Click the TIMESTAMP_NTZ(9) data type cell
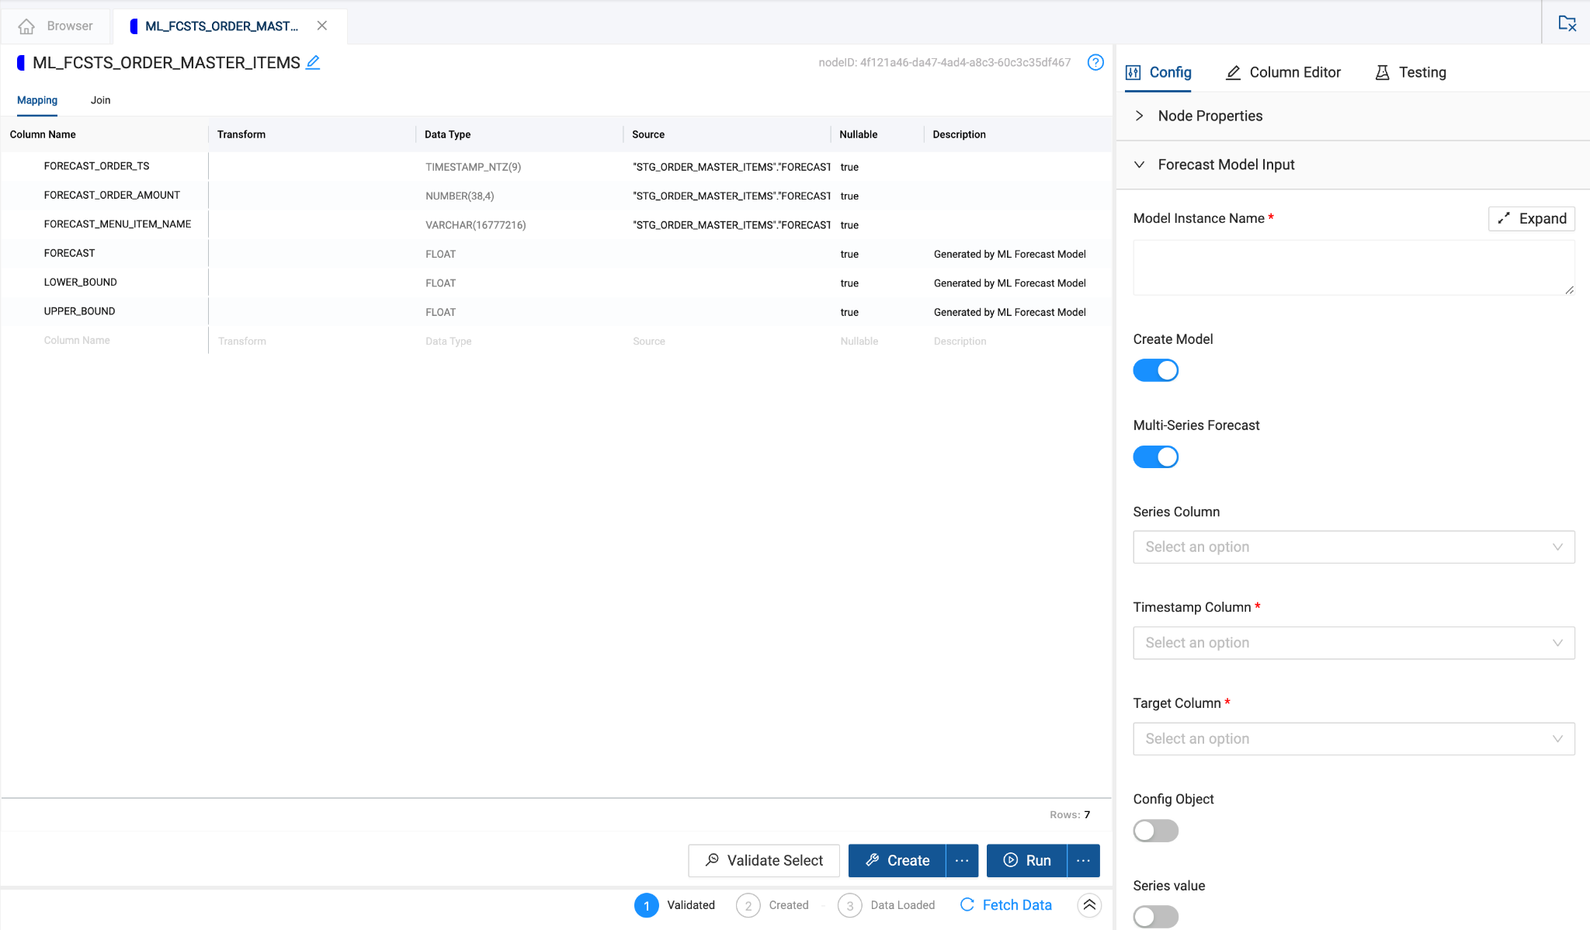The height and width of the screenshot is (930, 1590). (473, 167)
